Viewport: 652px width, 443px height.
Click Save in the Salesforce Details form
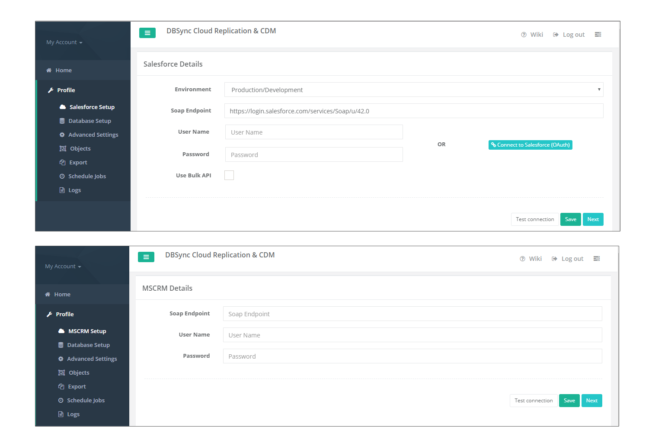[x=570, y=219]
